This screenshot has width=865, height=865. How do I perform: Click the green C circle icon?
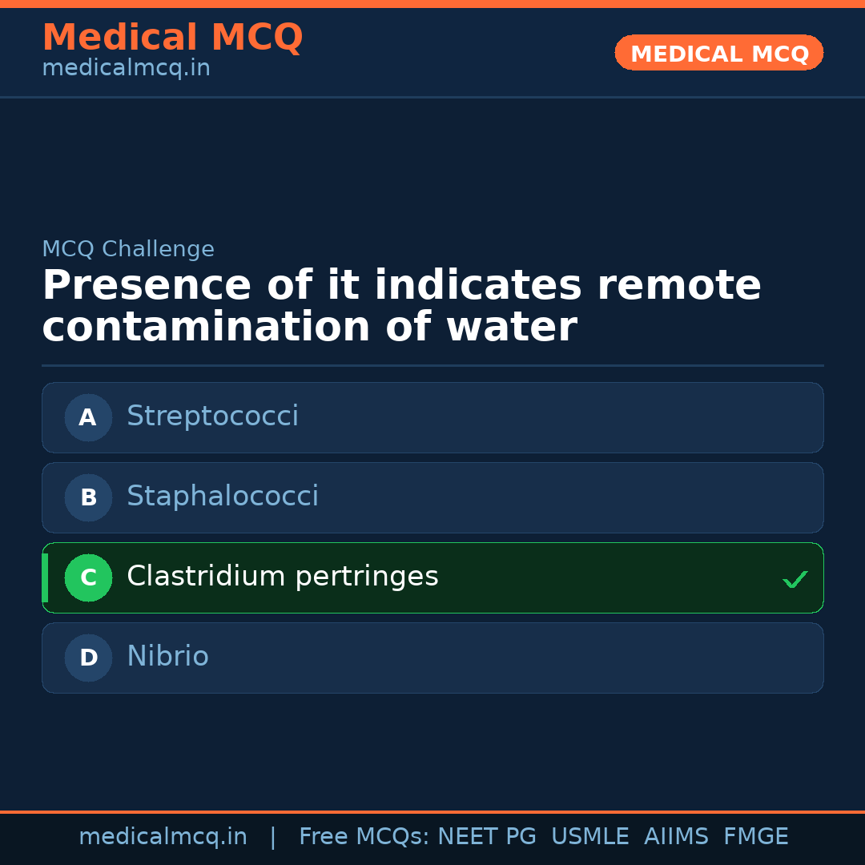coord(88,577)
